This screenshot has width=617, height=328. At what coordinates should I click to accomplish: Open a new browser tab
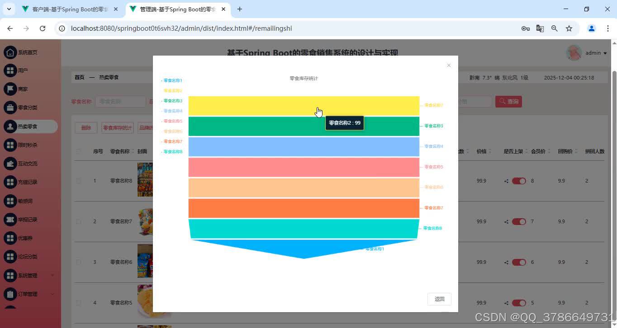point(240,9)
